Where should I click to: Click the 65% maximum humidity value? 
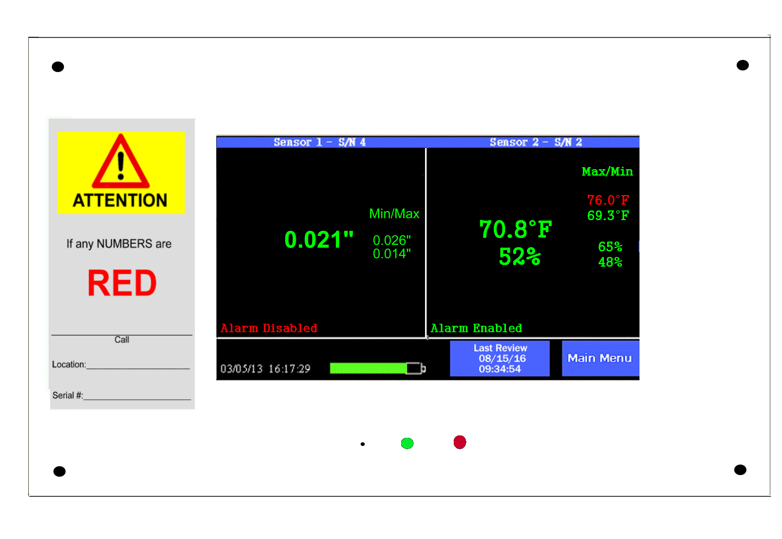point(610,246)
